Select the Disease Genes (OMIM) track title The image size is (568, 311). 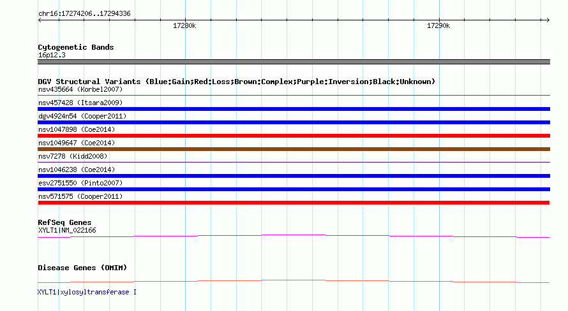click(x=82, y=268)
